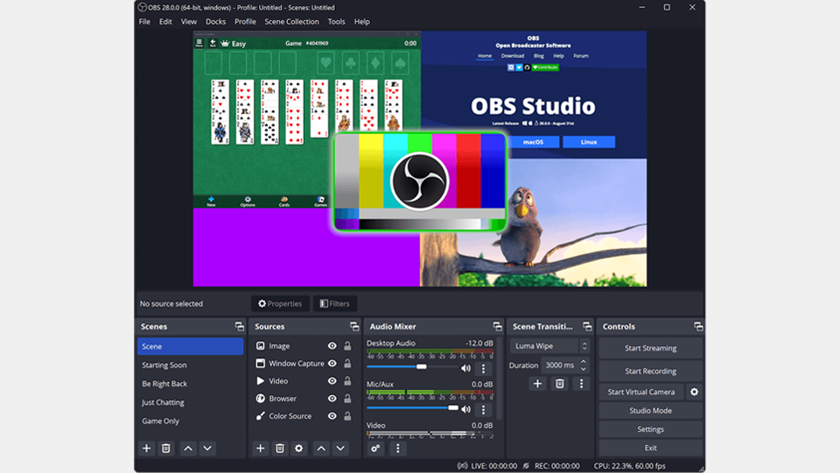Select the Game Only scene
This screenshot has height=473, width=840.
190,421
